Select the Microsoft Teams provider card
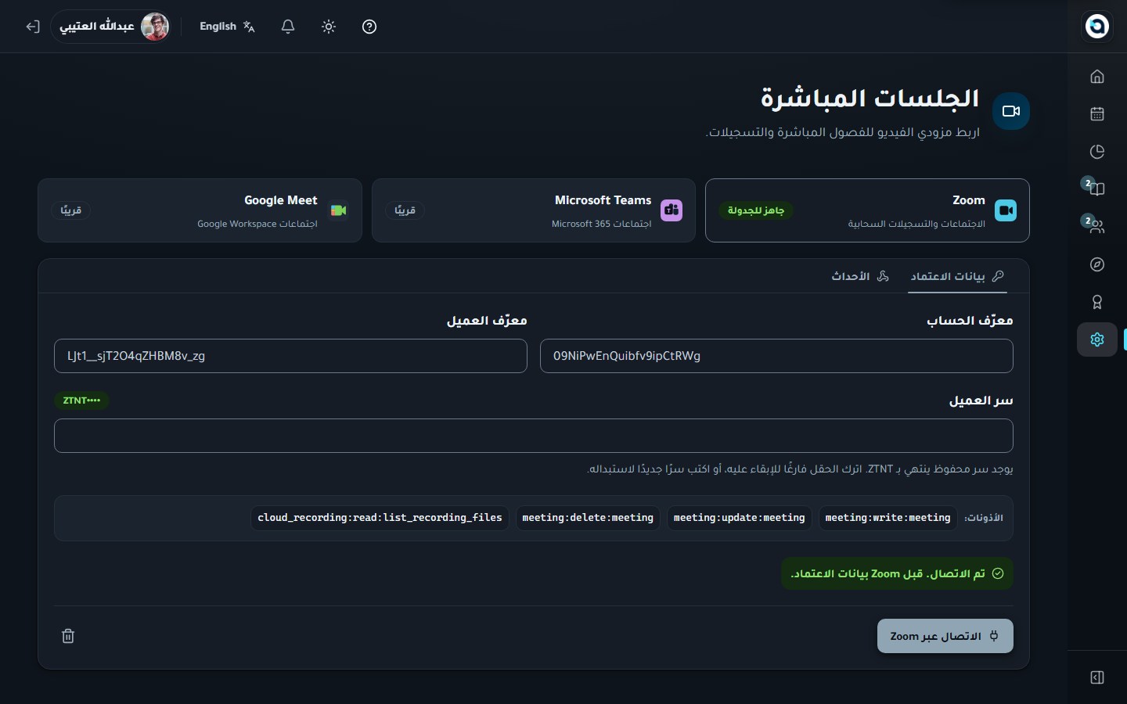Viewport: 1127px width, 704px height. coord(534,210)
